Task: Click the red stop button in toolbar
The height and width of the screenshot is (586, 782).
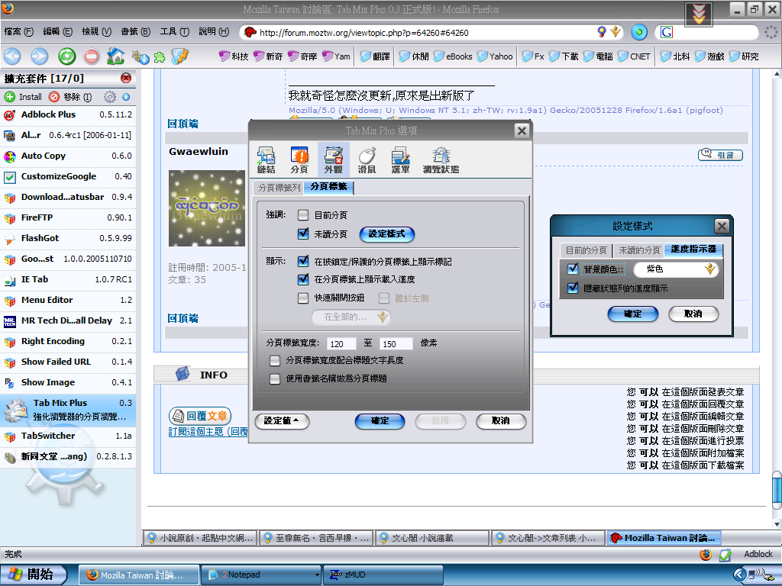Action: coord(92,56)
